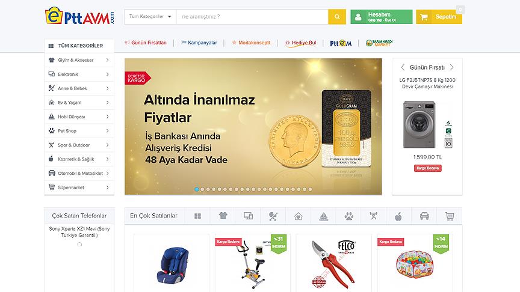The image size is (520, 292).
Task: Open the Hesabım account button
Action: (382, 17)
